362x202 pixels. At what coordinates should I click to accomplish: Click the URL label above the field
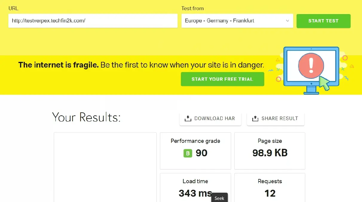click(13, 8)
